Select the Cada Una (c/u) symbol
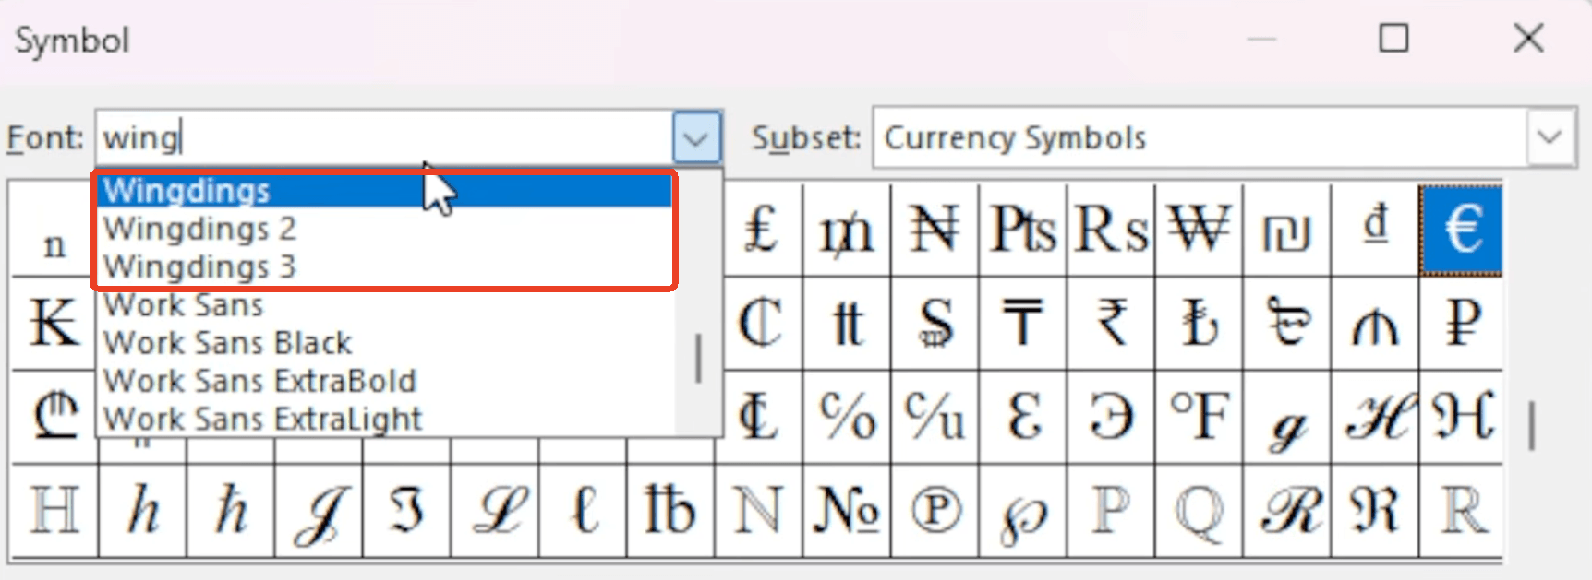The image size is (1592, 580). 935,418
